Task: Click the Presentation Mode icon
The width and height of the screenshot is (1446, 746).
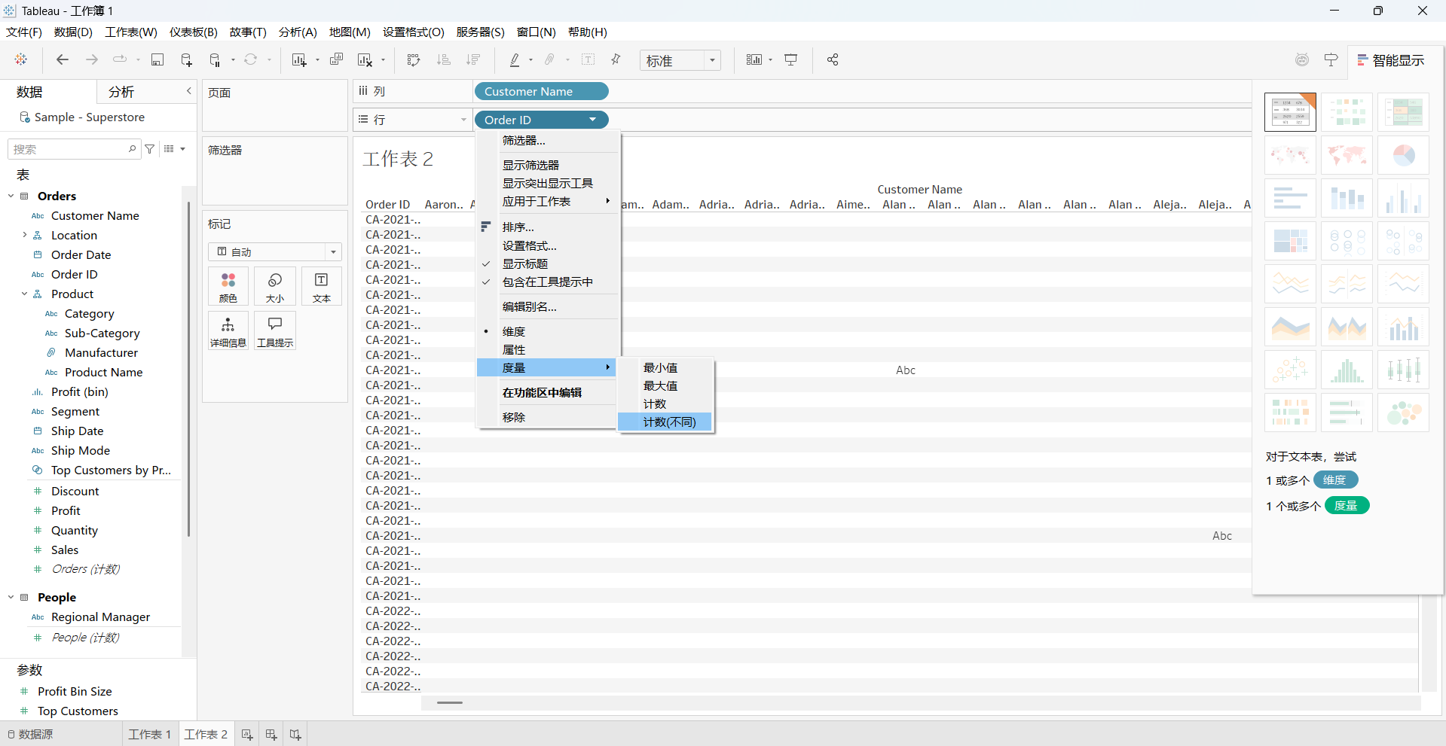Action: (x=791, y=59)
